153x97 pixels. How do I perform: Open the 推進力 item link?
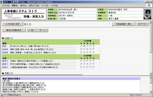[5, 67]
